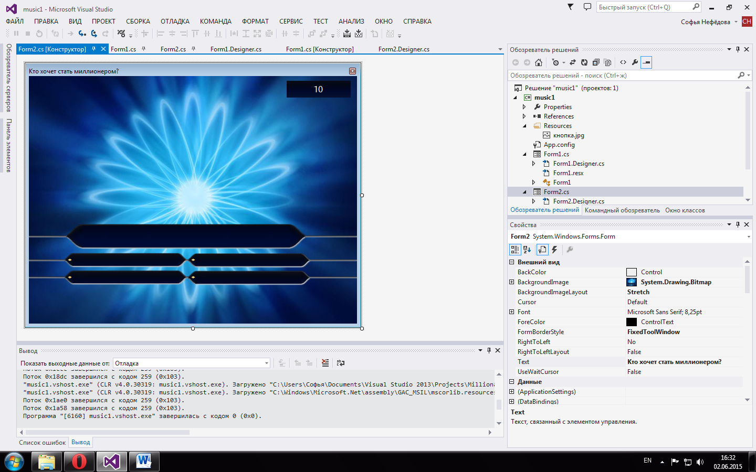
Task: Switch to Form1.Designer.cs tab
Action: (x=236, y=49)
